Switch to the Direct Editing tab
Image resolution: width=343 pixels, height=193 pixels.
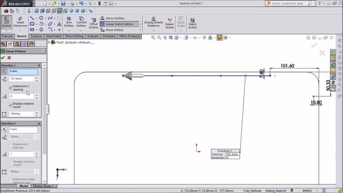point(74,36)
